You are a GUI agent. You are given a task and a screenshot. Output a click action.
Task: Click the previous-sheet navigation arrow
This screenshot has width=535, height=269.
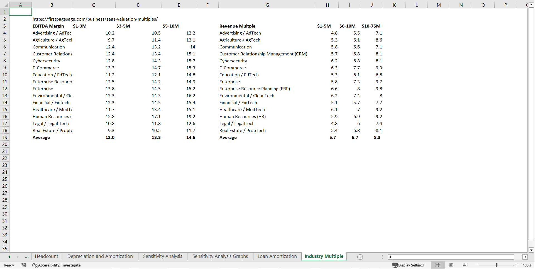click(x=9, y=256)
